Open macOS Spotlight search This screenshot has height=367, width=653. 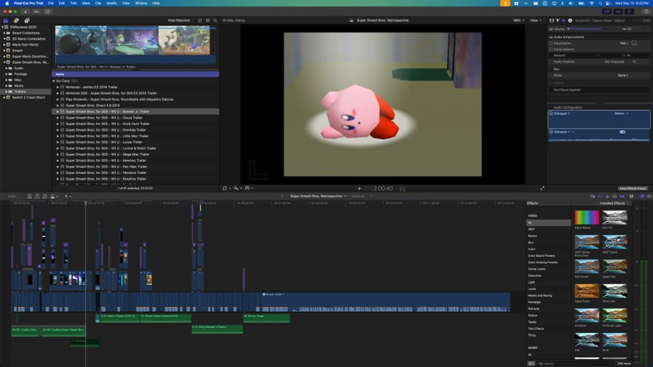click(x=600, y=3)
